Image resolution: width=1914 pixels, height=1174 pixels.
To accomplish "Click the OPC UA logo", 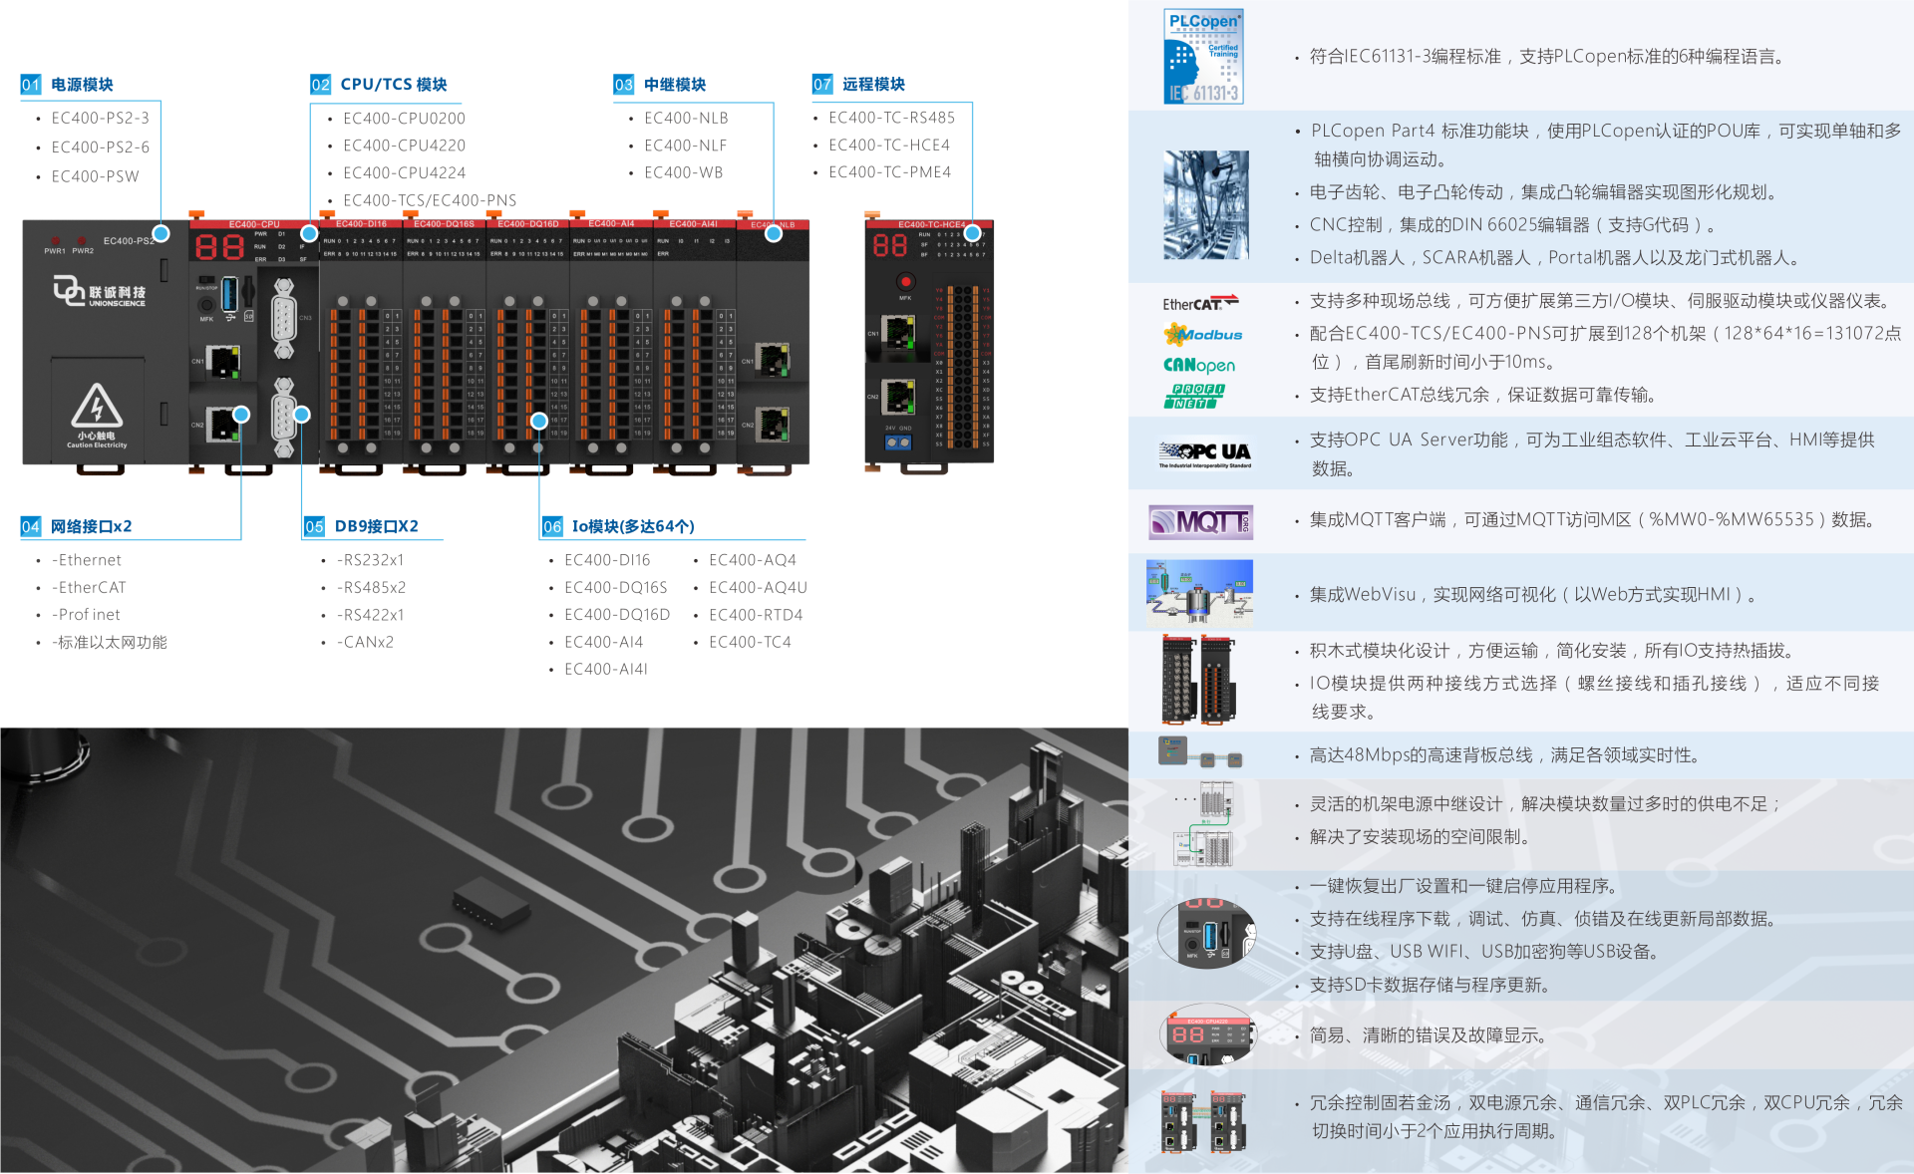I will tap(1204, 453).
